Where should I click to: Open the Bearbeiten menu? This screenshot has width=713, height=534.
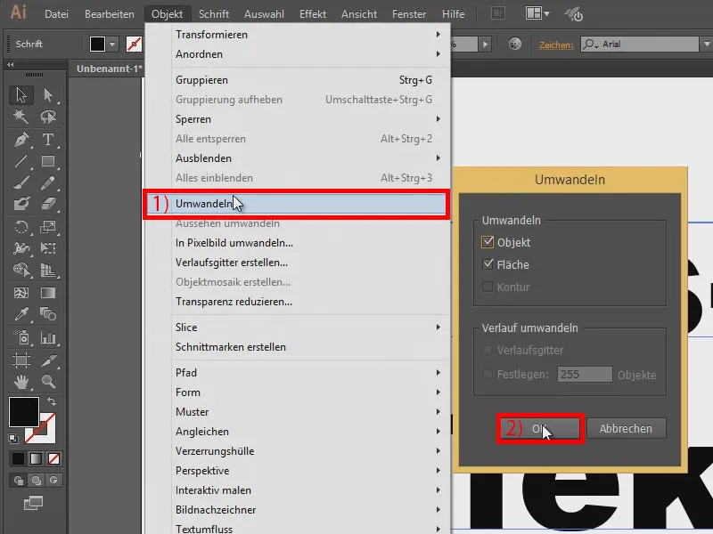point(110,14)
